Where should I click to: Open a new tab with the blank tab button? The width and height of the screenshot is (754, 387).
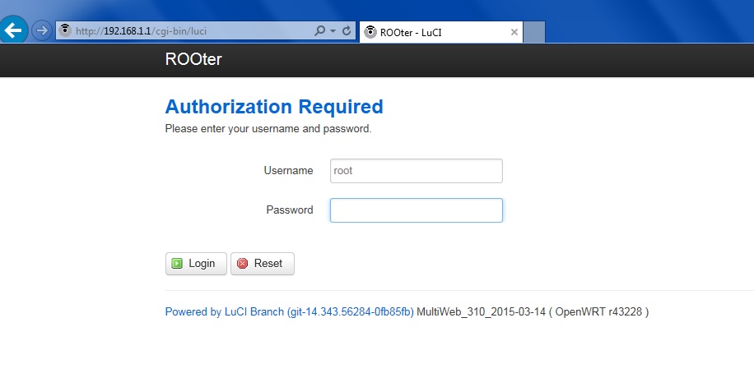tap(534, 32)
